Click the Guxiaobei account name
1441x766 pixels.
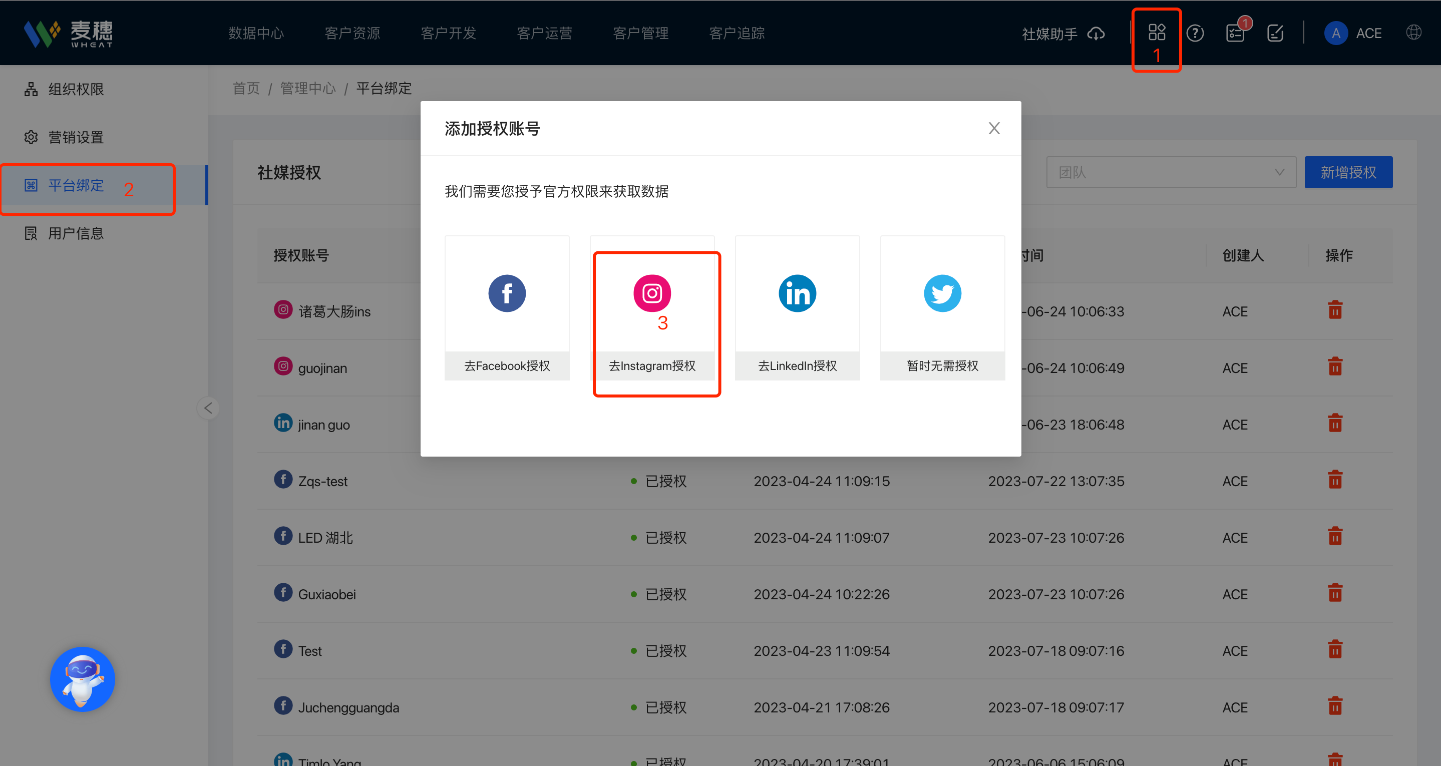[x=326, y=594]
